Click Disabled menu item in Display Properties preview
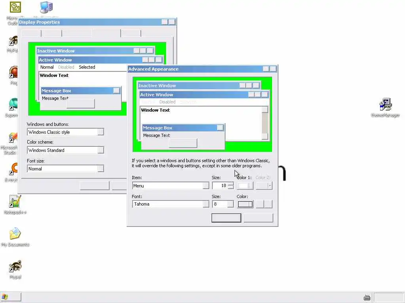The height and width of the screenshot is (303, 405). 66,67
